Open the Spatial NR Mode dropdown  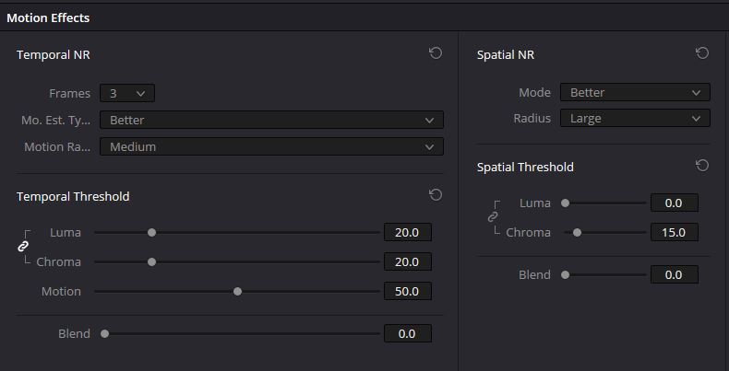(635, 92)
